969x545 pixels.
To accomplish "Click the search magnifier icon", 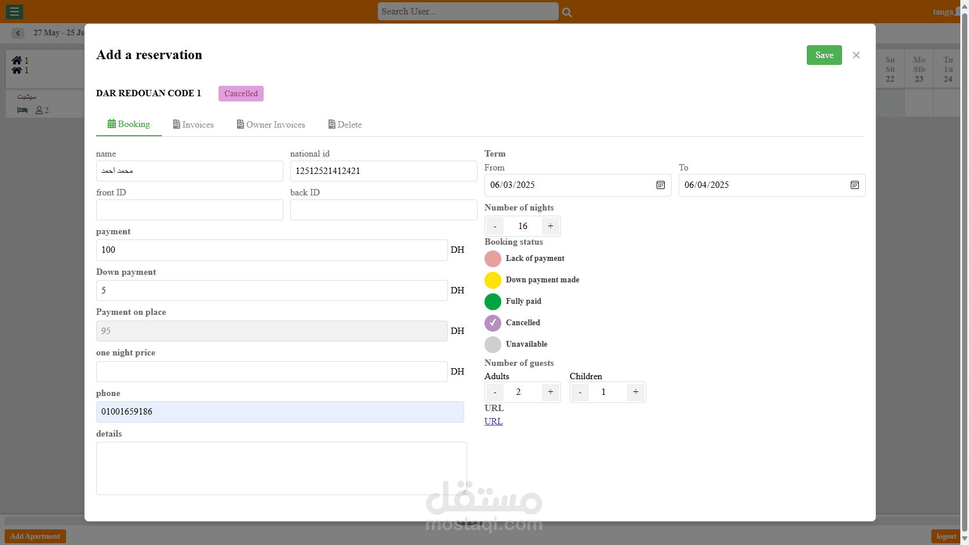I will pos(567,12).
